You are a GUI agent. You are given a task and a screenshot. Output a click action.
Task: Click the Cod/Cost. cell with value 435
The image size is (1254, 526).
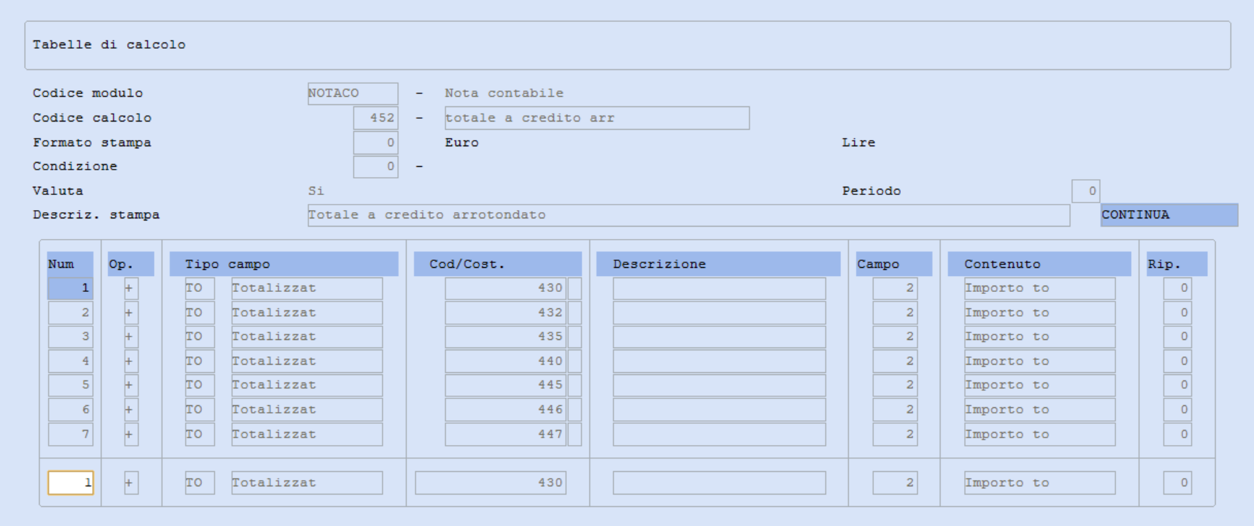pos(505,336)
